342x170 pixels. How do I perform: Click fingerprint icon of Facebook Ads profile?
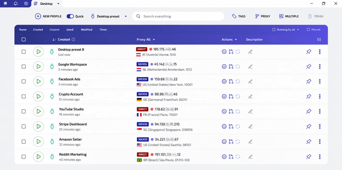[52, 81]
